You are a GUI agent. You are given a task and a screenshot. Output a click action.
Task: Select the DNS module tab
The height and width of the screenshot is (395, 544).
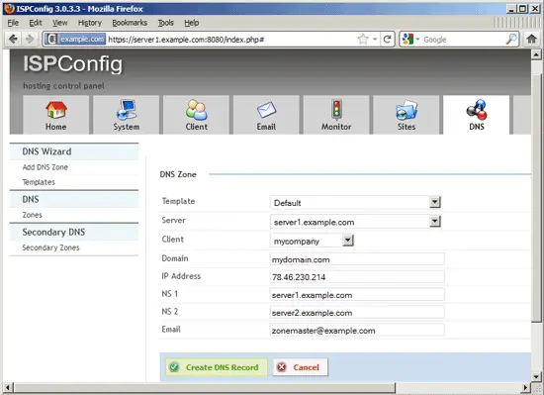477,115
